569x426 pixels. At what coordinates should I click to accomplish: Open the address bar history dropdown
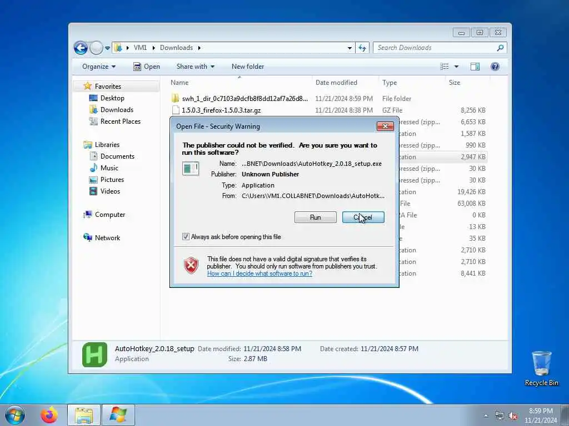point(350,48)
